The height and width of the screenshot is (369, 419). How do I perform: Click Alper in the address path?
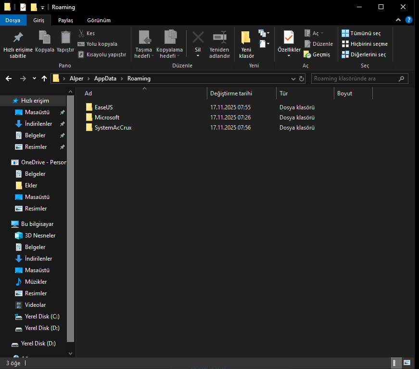(76, 79)
